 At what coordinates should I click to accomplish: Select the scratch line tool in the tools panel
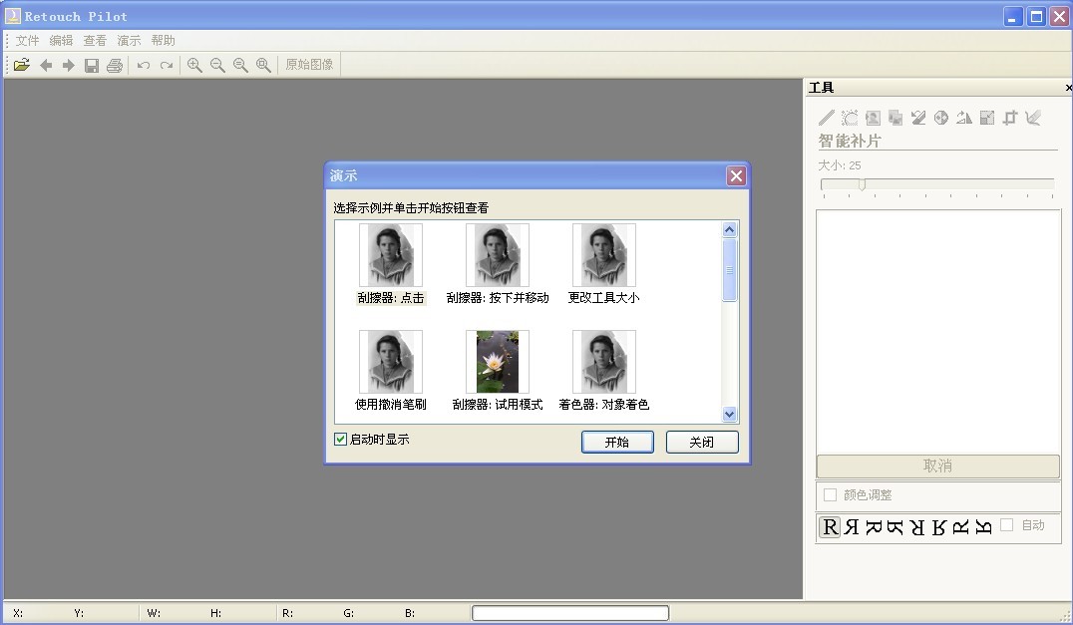coord(827,117)
